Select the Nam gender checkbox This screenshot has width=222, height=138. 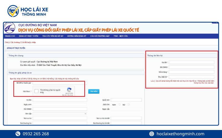120,105
